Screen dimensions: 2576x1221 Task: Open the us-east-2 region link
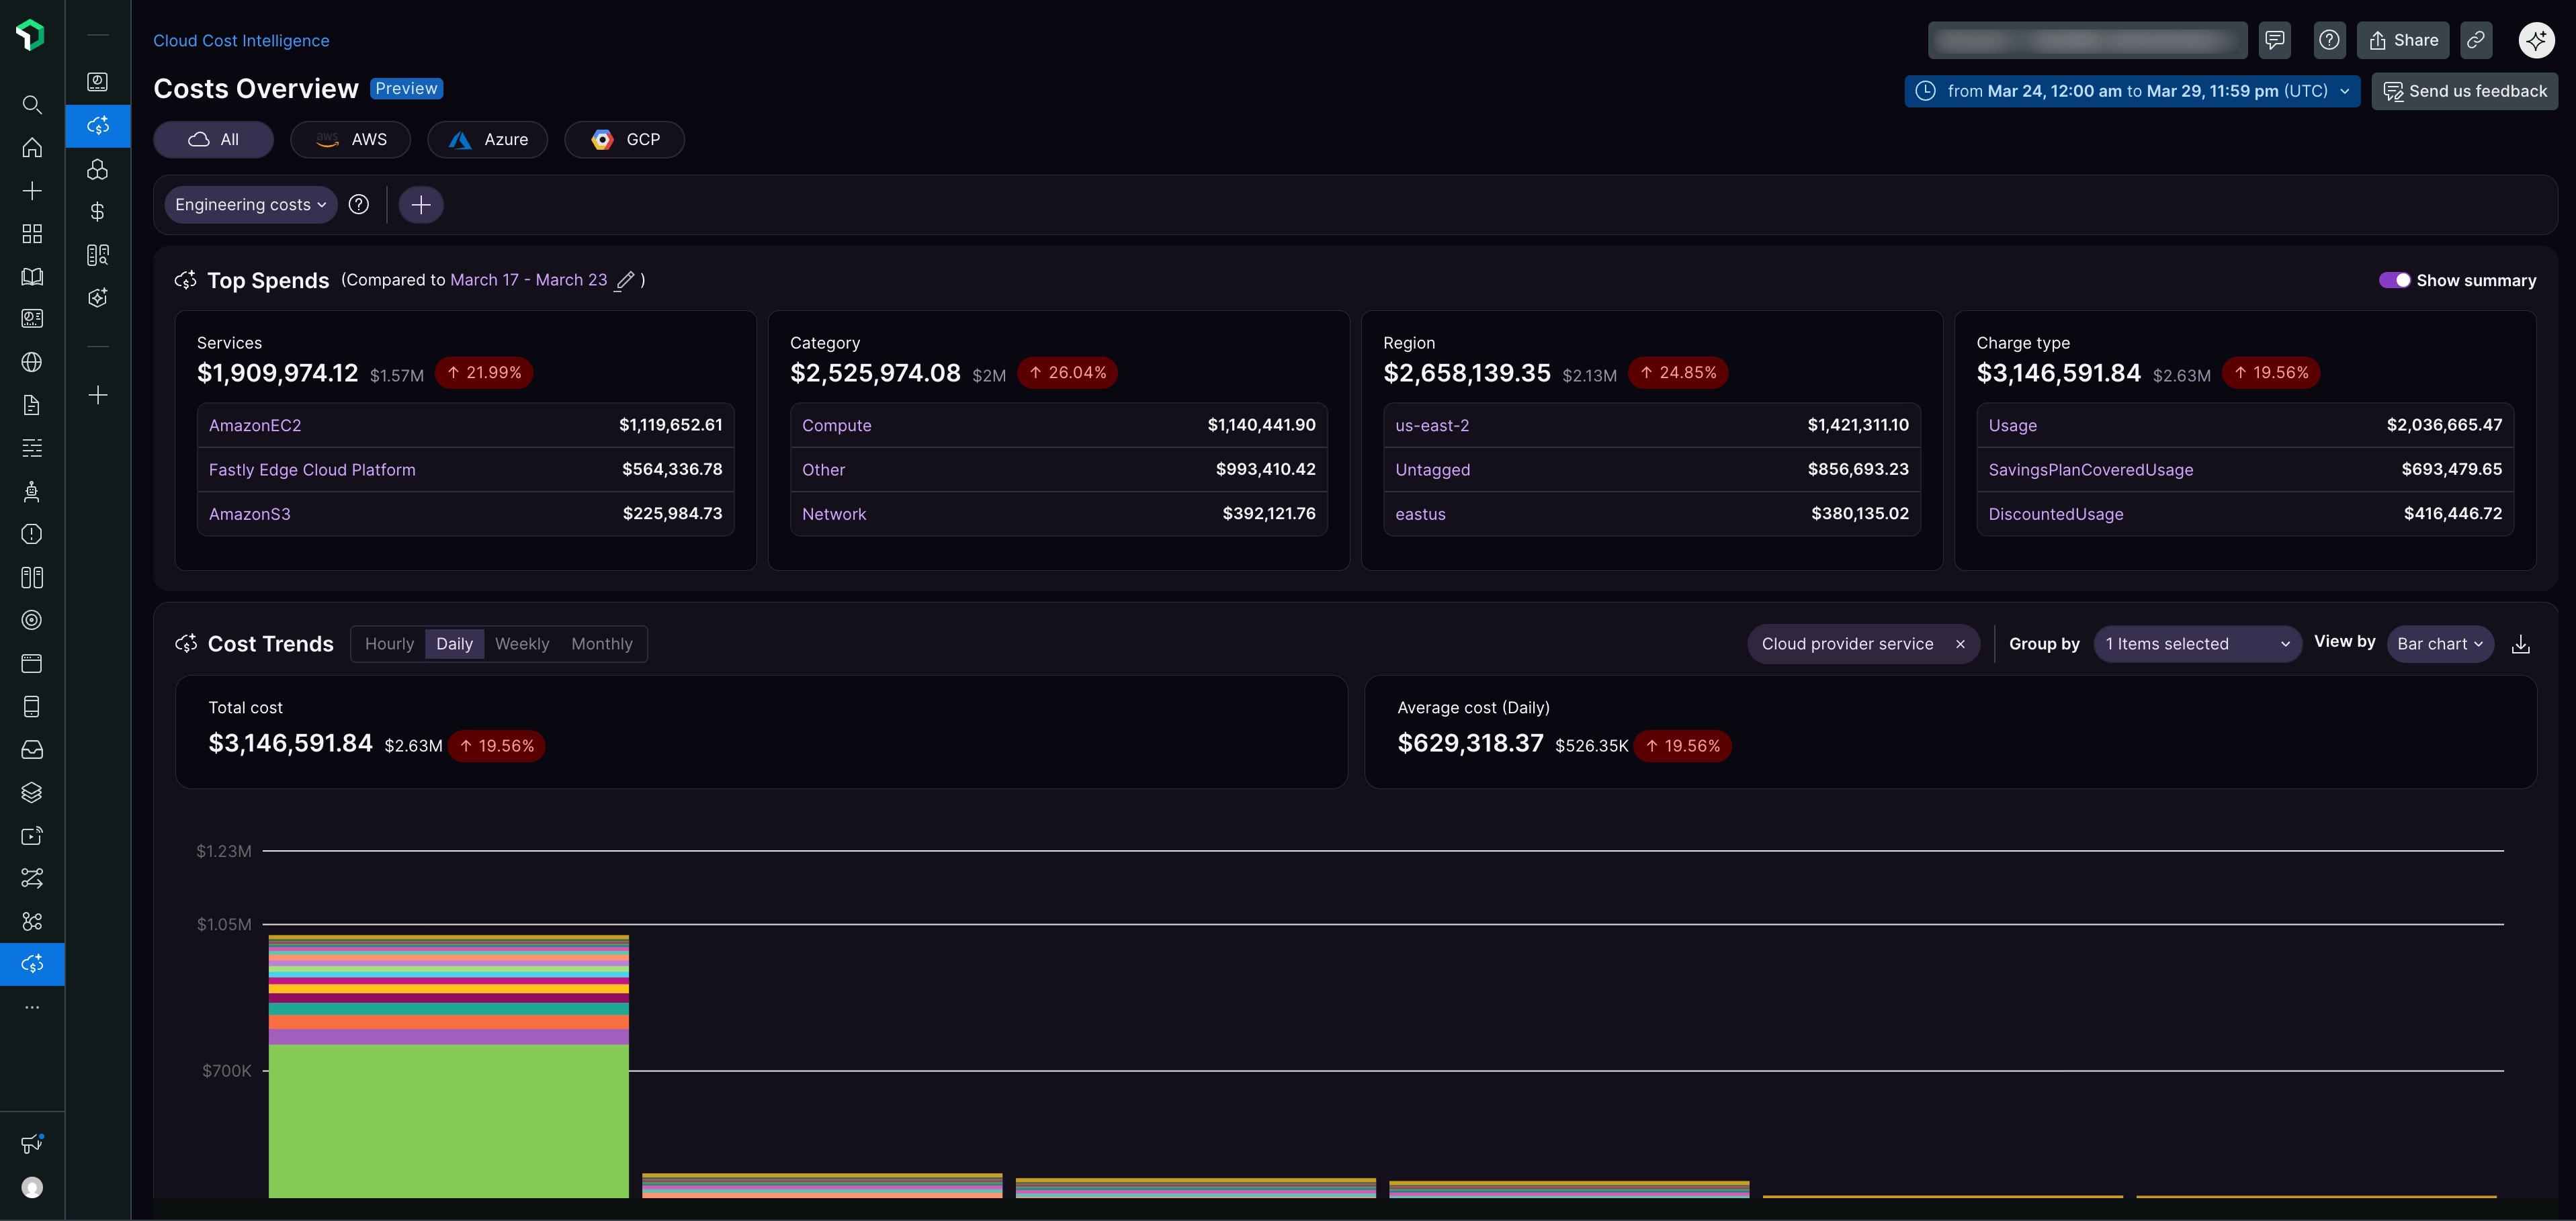(x=1432, y=425)
